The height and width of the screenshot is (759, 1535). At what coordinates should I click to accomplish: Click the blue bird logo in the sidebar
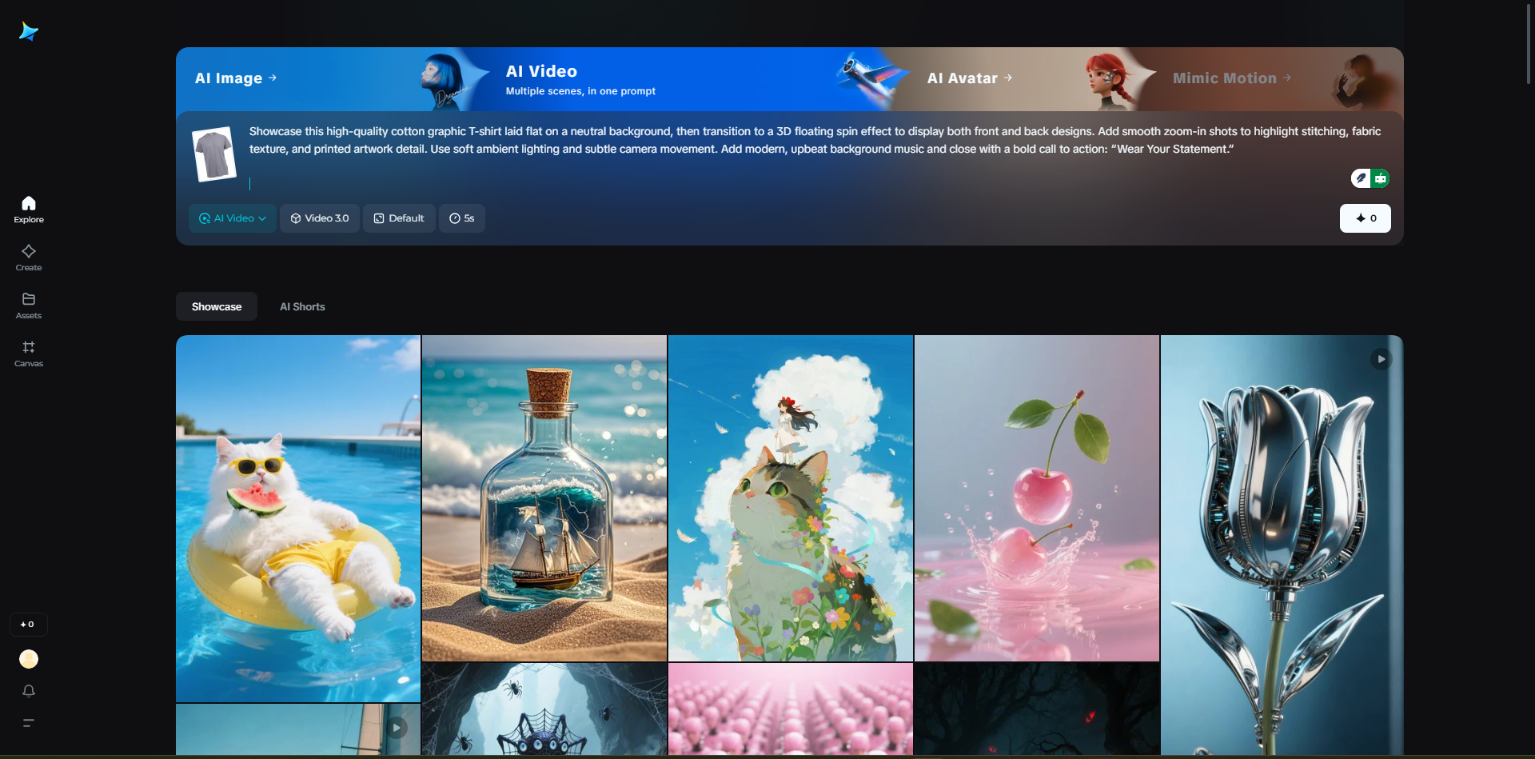pos(29,31)
